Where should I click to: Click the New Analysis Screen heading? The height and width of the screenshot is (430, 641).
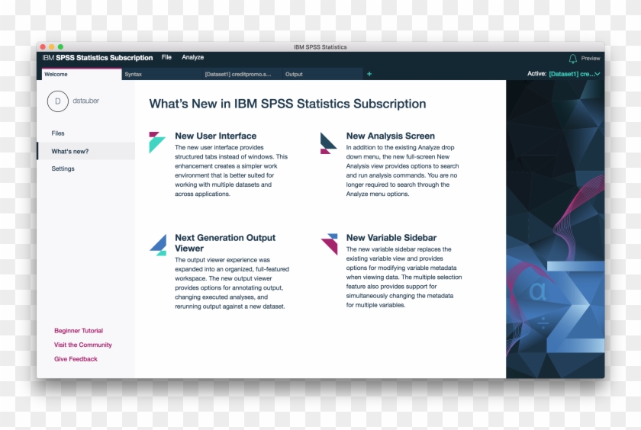391,136
